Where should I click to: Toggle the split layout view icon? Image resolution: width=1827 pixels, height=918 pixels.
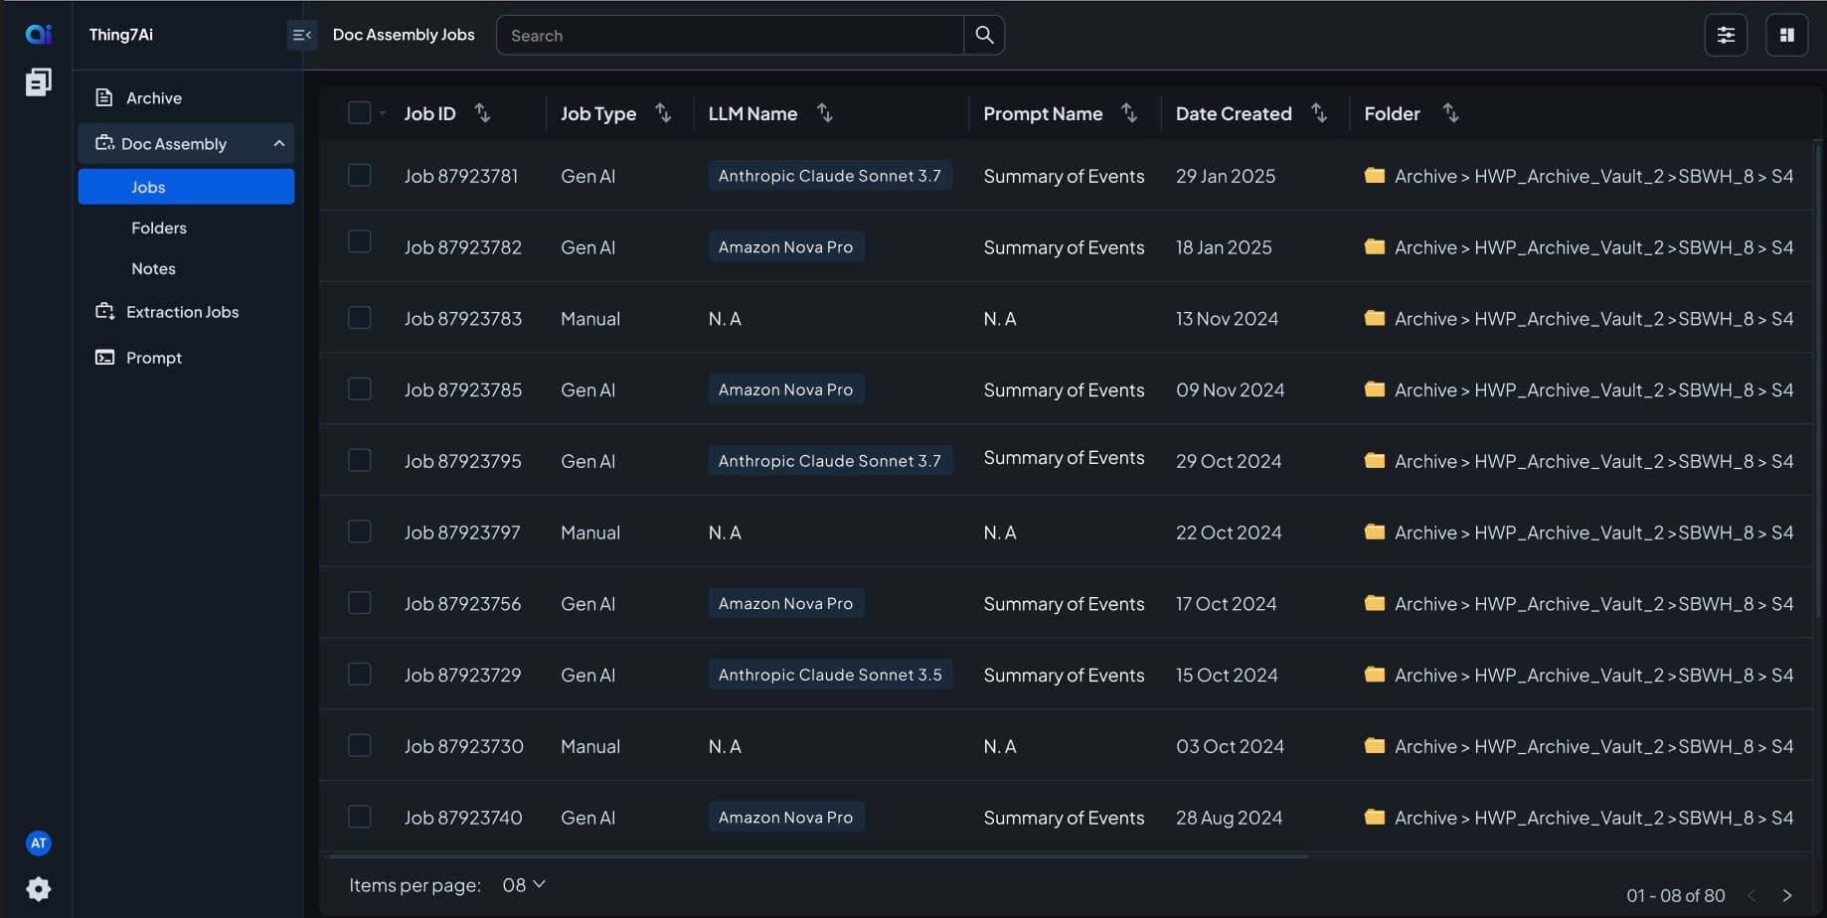click(x=1787, y=35)
